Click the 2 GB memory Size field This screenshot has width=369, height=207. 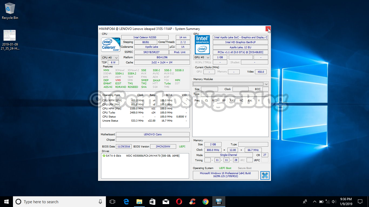coord(213,144)
